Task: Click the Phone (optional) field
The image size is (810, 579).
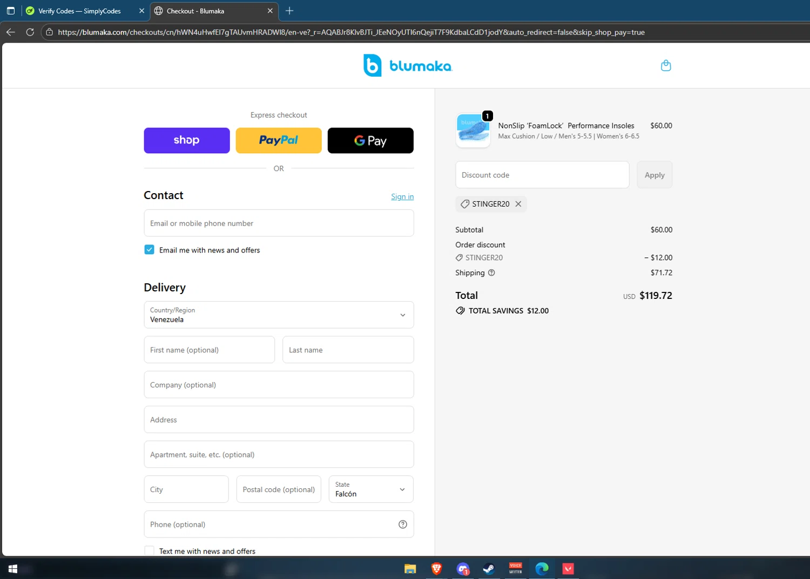Action: tap(279, 524)
